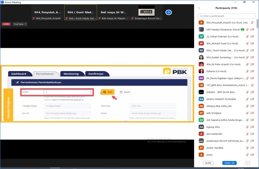The height and width of the screenshot is (169, 259).
Task: Click the Reset icon button in form
Action: click(x=125, y=92)
